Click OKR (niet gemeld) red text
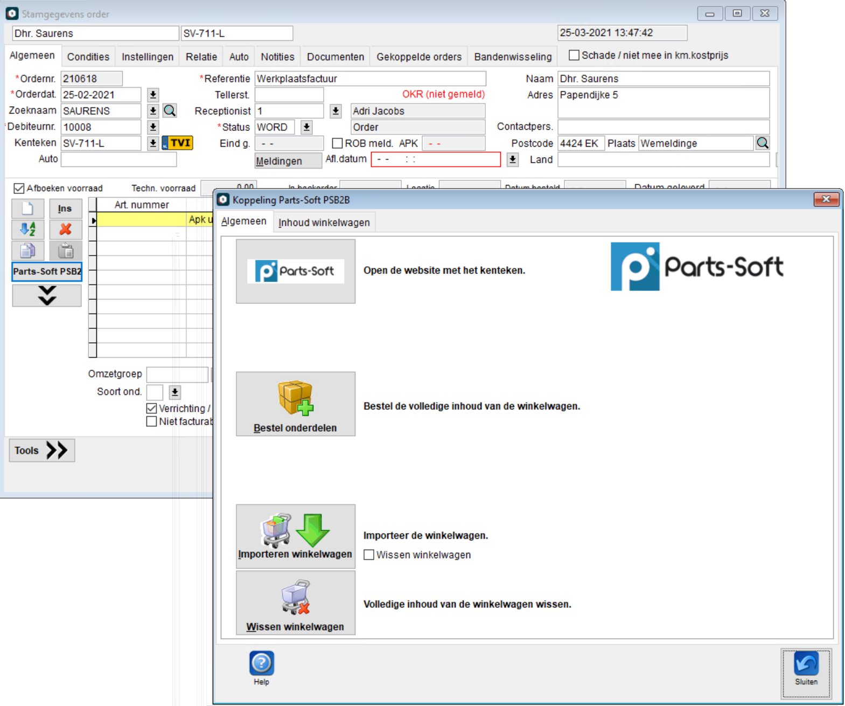The image size is (845, 706). tap(443, 94)
